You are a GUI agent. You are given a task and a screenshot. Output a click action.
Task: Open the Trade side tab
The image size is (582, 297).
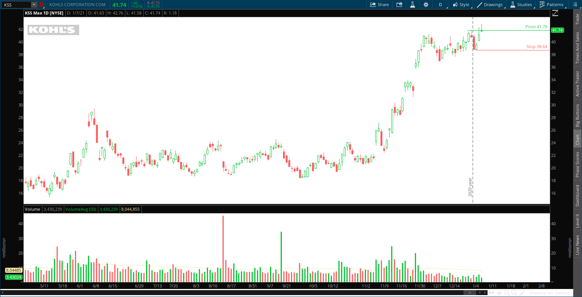[x=577, y=19]
